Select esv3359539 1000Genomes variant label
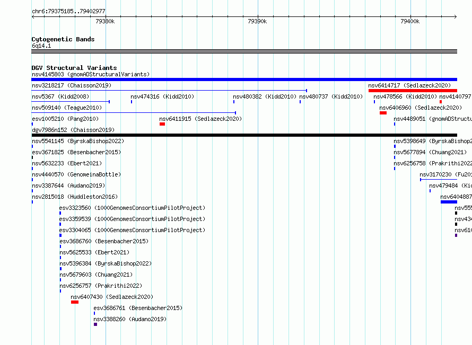Screen dimensions: 472x345 (x=132, y=219)
